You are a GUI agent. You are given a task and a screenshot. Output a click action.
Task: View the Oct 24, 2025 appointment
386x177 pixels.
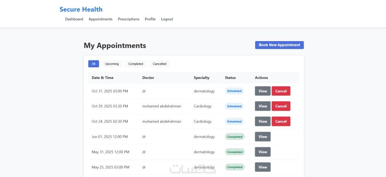click(263, 121)
